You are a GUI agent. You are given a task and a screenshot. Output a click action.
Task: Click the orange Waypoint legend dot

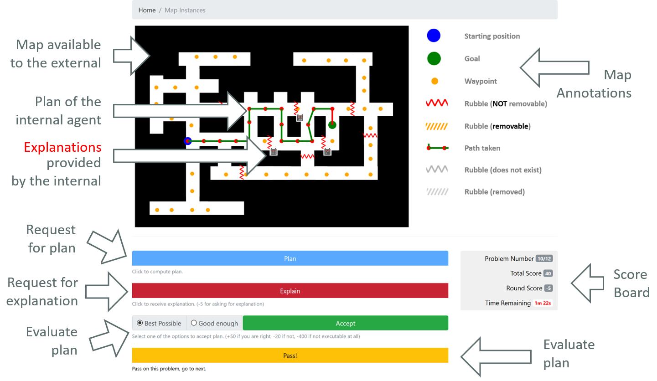(435, 81)
